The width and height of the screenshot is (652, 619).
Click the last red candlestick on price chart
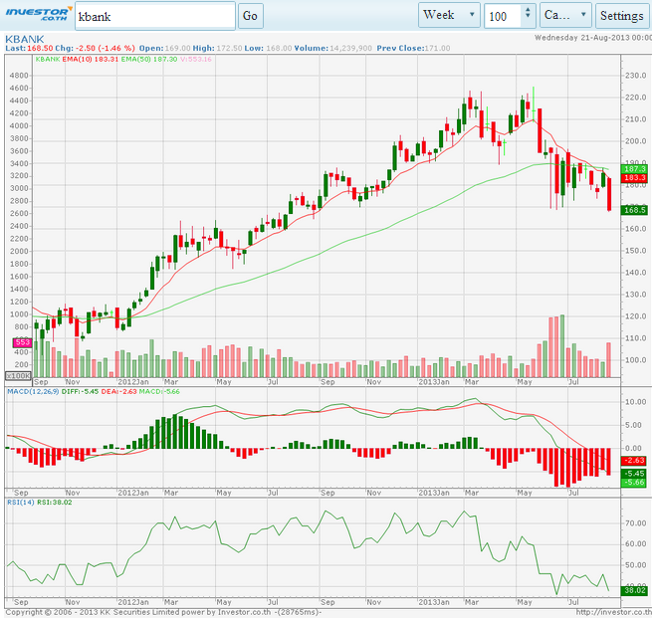point(609,194)
